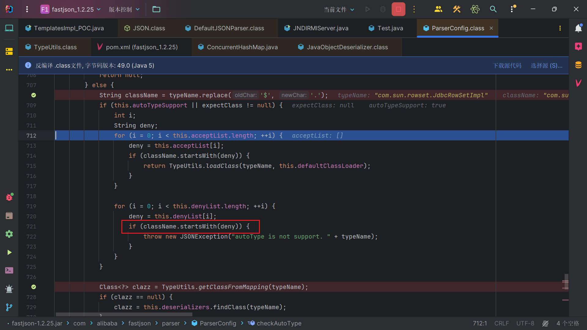The width and height of the screenshot is (587, 330).
Task: Open the project folder icon in toolbar
Action: 156,9
